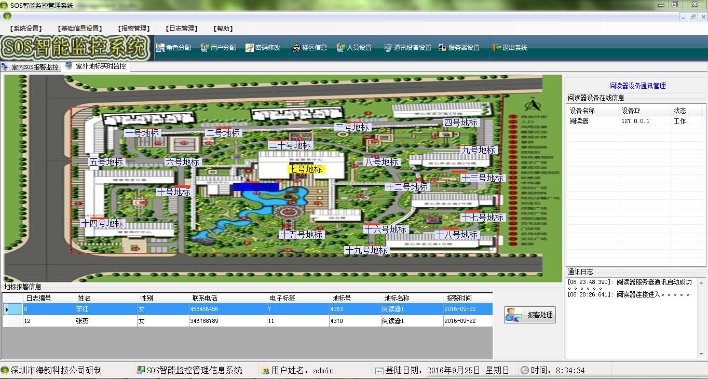Expand the 【日志管理】 menu
This screenshot has height=379, width=708.
click(182, 29)
